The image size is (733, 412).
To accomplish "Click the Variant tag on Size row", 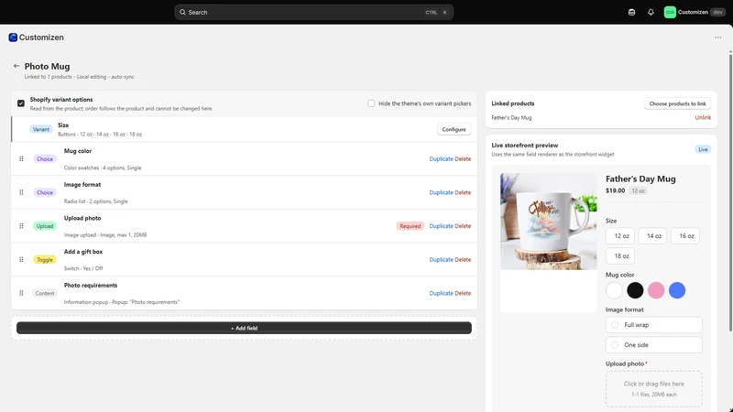I will 41,129.
